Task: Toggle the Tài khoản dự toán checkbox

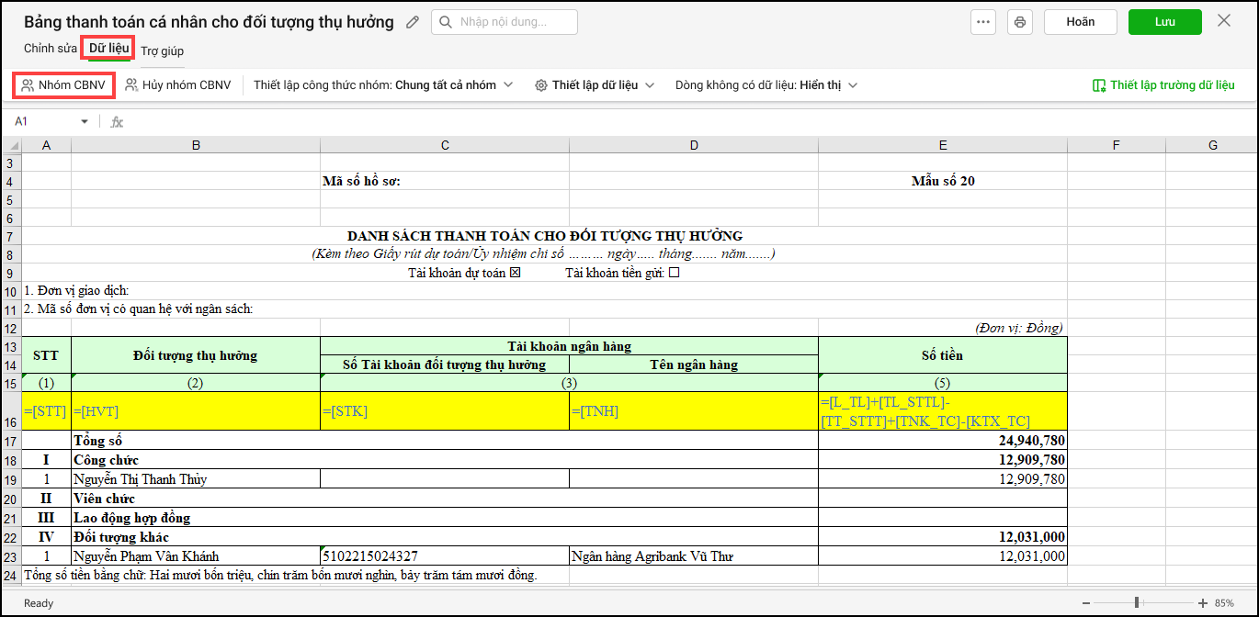Action: pyautogui.click(x=515, y=273)
